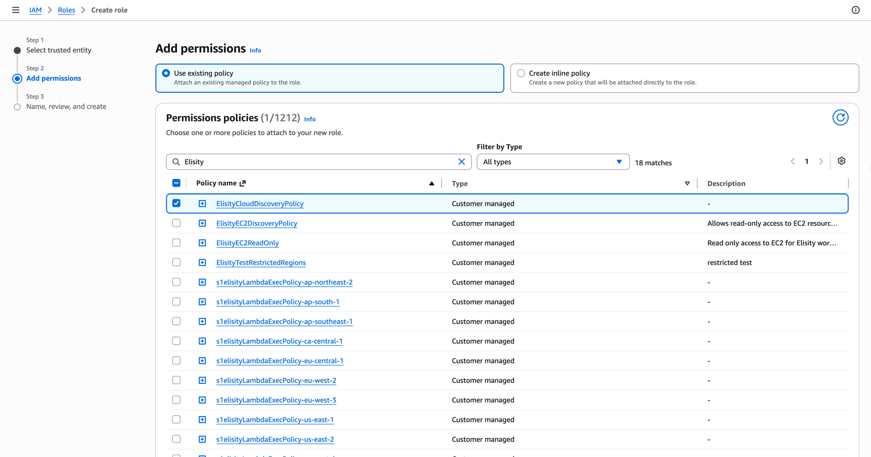Open the info panel icon at top right

855,10
